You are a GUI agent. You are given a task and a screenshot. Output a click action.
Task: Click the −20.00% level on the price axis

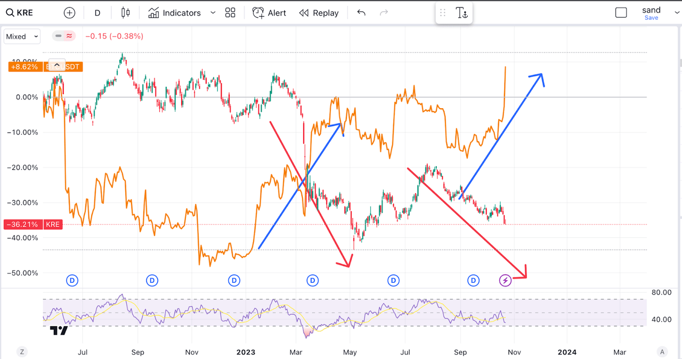[22, 167]
